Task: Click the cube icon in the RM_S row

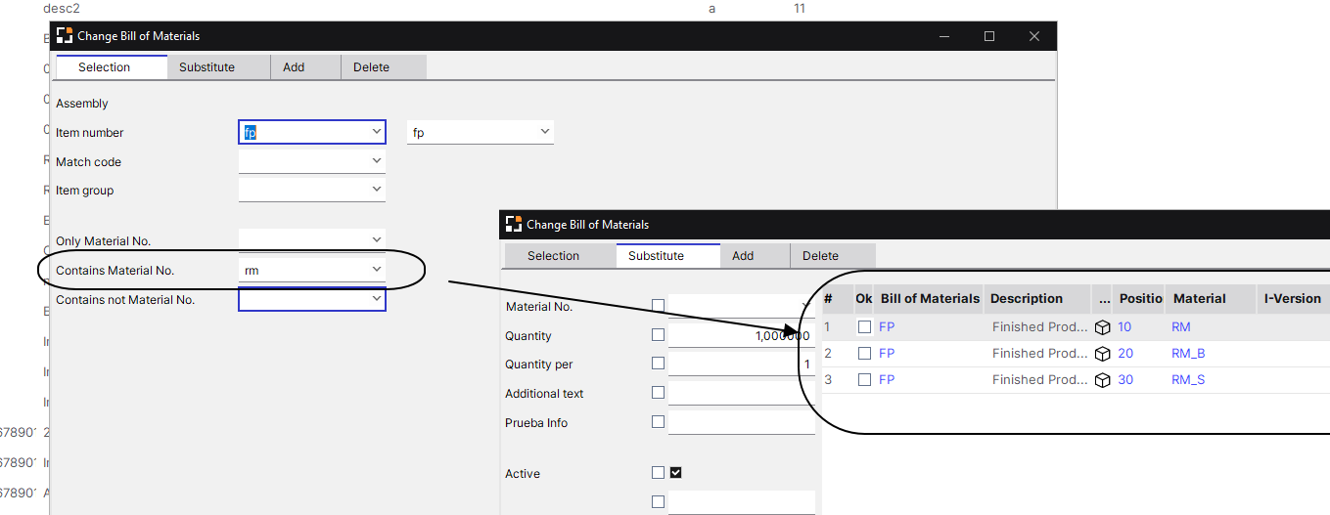Action: [1102, 380]
